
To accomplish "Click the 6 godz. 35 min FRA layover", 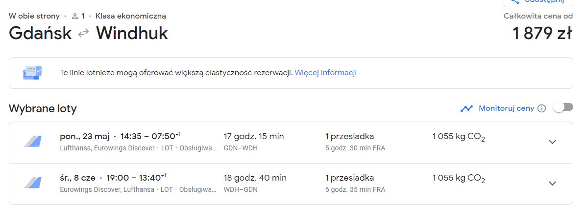I will 355,189.
